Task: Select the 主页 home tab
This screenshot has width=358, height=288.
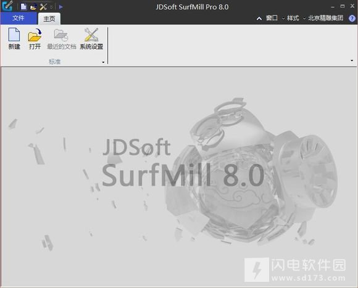Action: pyautogui.click(x=49, y=19)
